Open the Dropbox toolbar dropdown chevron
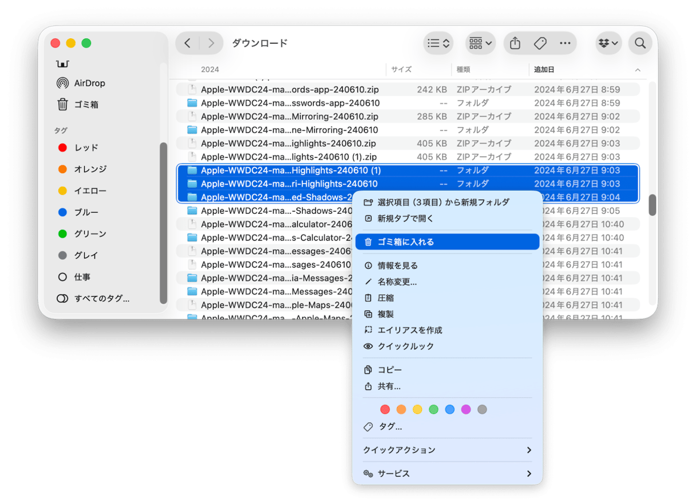 [x=615, y=43]
